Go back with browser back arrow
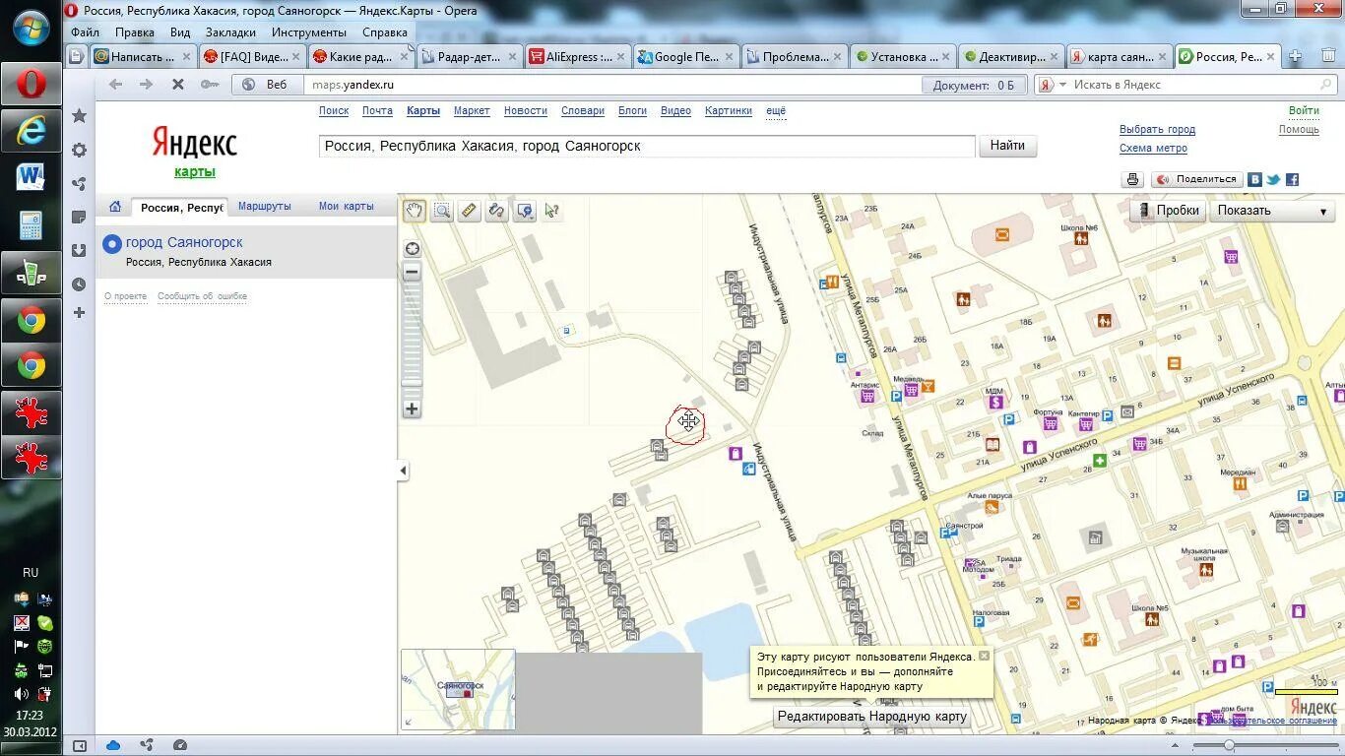The width and height of the screenshot is (1345, 756). 115,85
